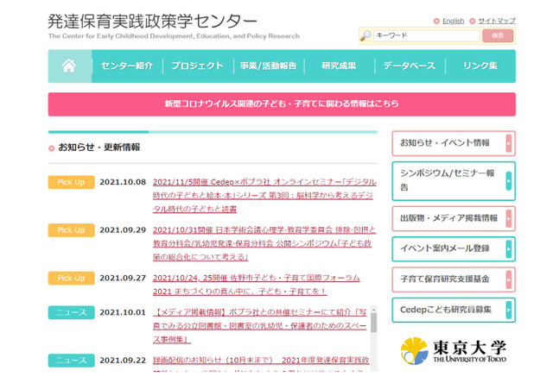Open the 2021.09.29 公開シンポジウム news link
The image size is (553, 377).
tap(264, 243)
